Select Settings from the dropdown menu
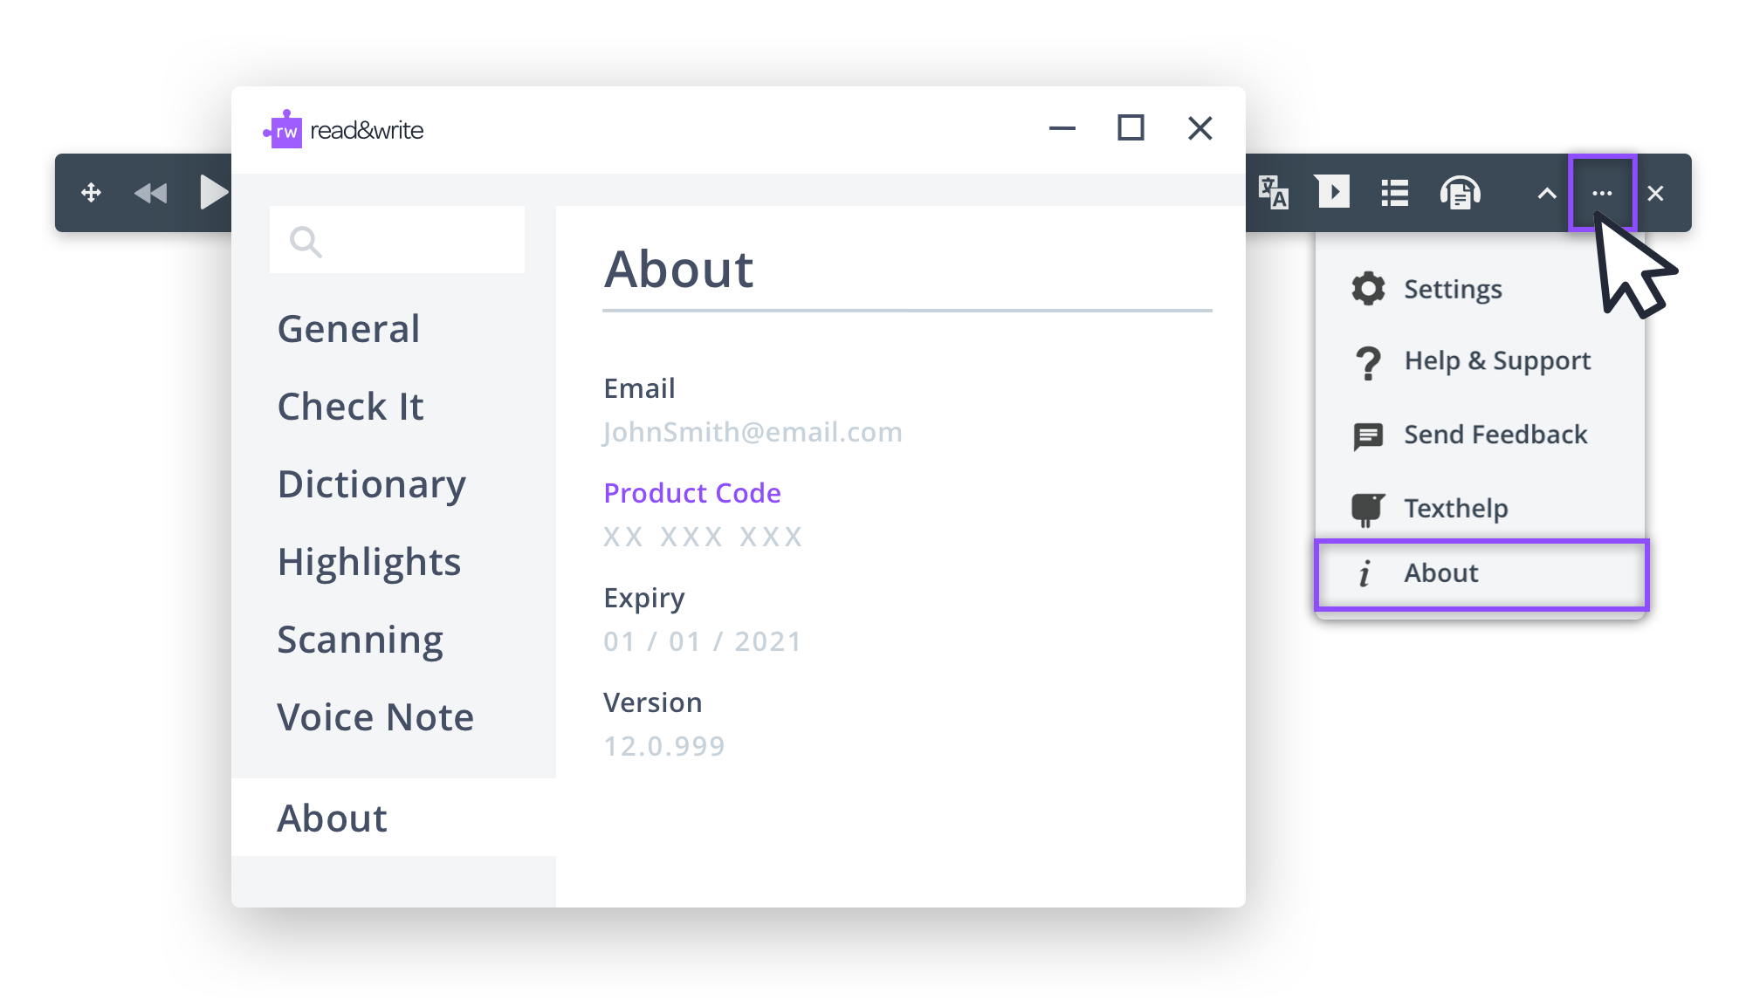Image resolution: width=1746 pixels, height=1000 pixels. [x=1452, y=289]
